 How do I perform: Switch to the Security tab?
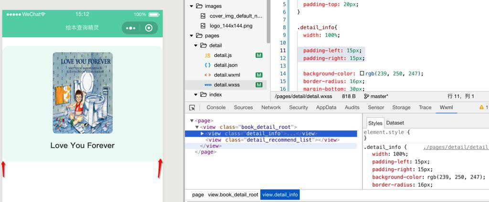coord(298,107)
